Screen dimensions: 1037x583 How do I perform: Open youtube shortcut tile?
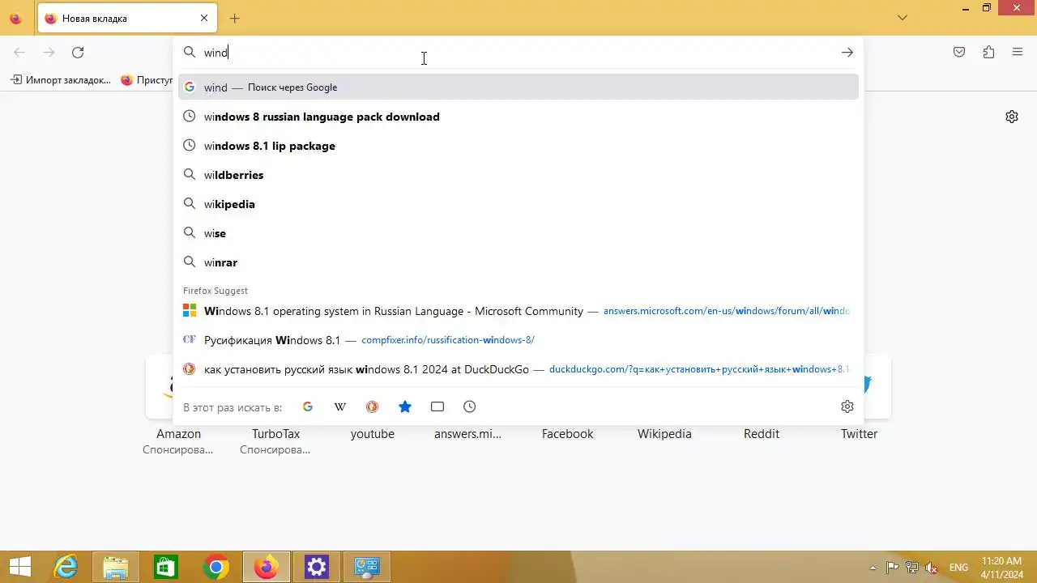pos(373,433)
